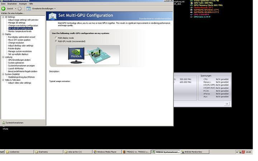Screen dimensions: 258x161
Task: Open Adjust video color settings
Action: pyautogui.click(x=20, y=83)
